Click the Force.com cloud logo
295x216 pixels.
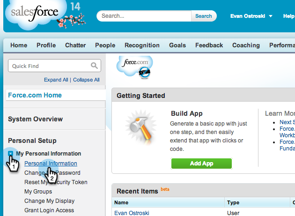click(135, 67)
